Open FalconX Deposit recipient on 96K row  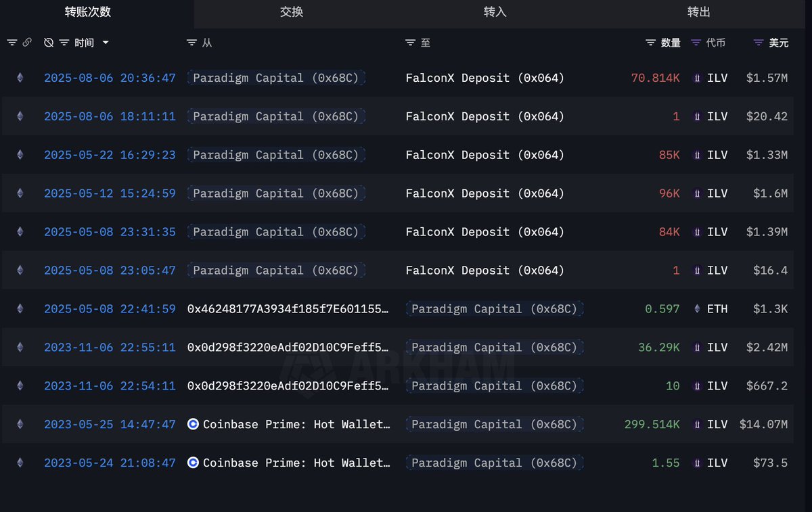point(485,193)
